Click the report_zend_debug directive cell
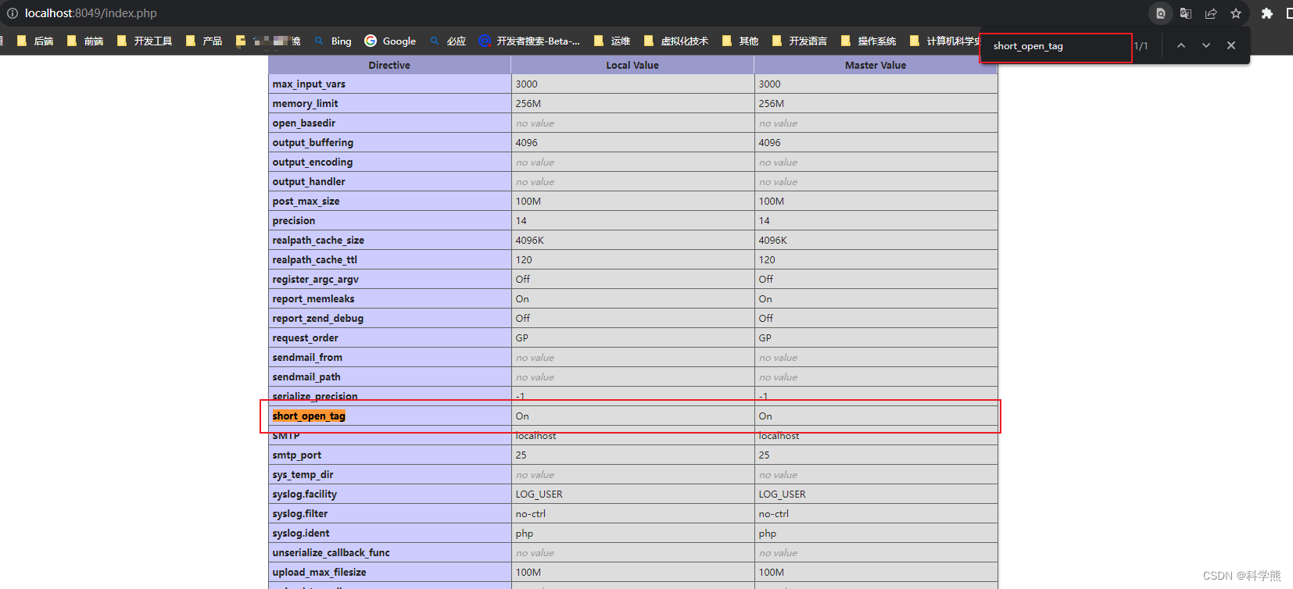Screen dimensions: 1293x589 [x=389, y=318]
